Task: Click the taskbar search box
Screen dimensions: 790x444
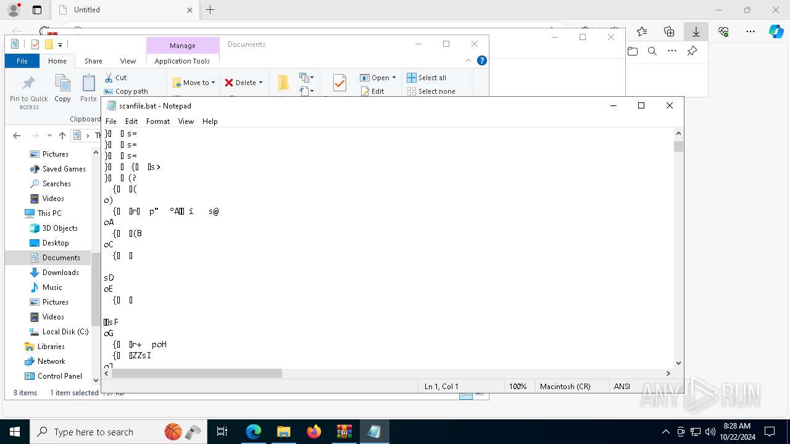Action: 117,432
